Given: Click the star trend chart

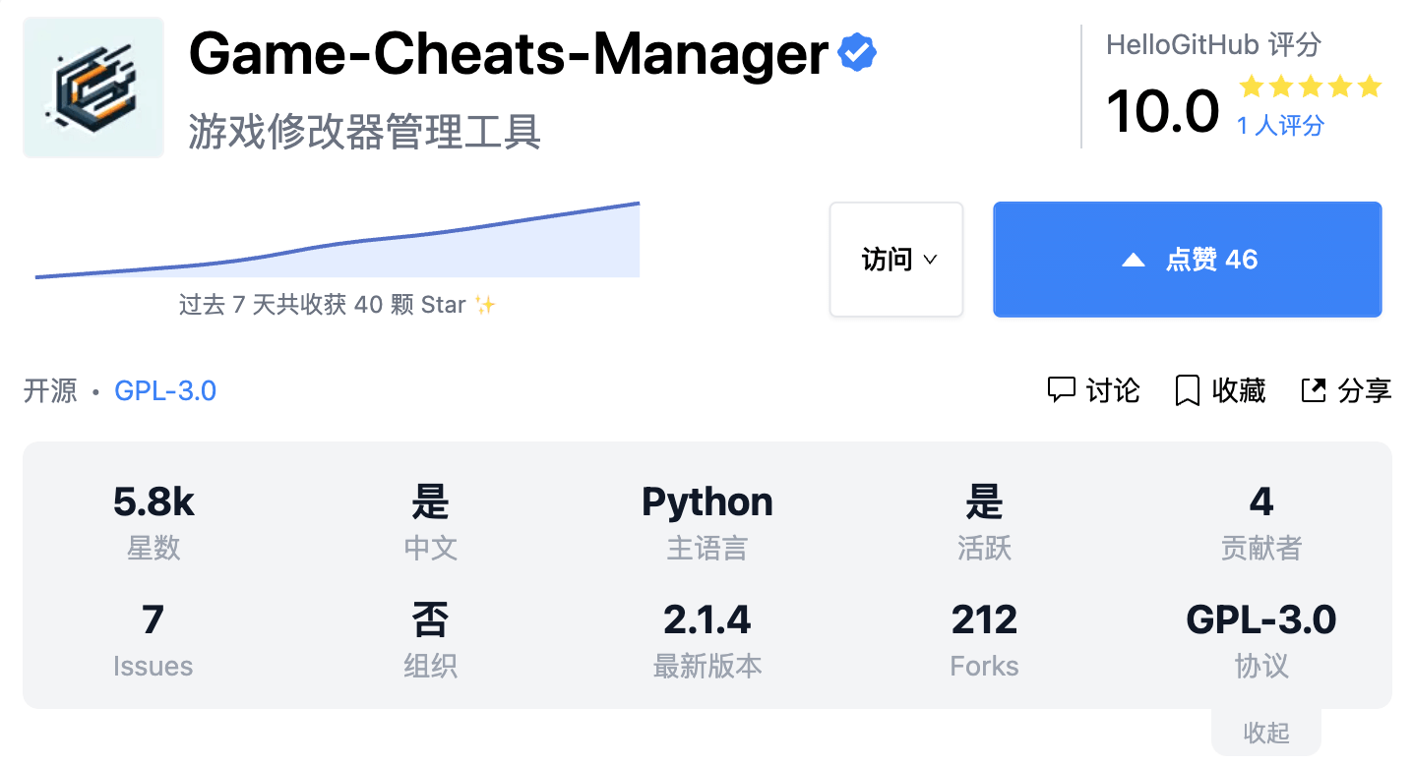Looking at the screenshot, I should [x=338, y=243].
